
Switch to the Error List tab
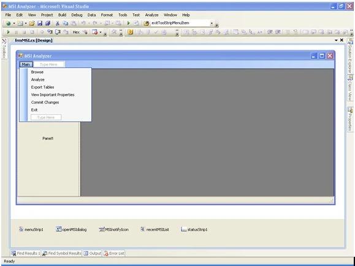[114, 253]
